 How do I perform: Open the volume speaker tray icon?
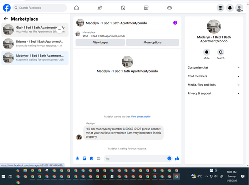coord(216,176)
